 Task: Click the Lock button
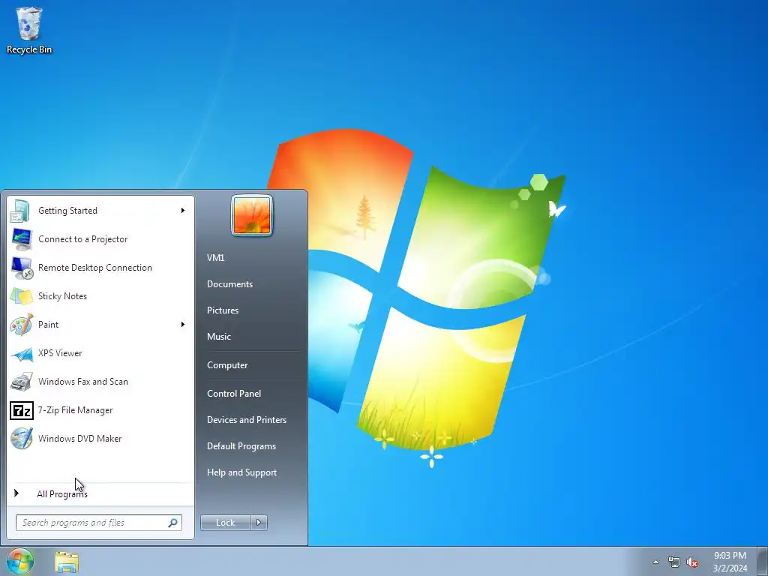tap(226, 523)
